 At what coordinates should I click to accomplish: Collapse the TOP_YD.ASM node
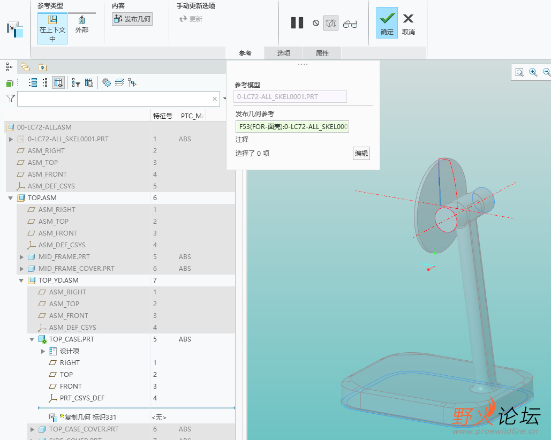(21, 280)
